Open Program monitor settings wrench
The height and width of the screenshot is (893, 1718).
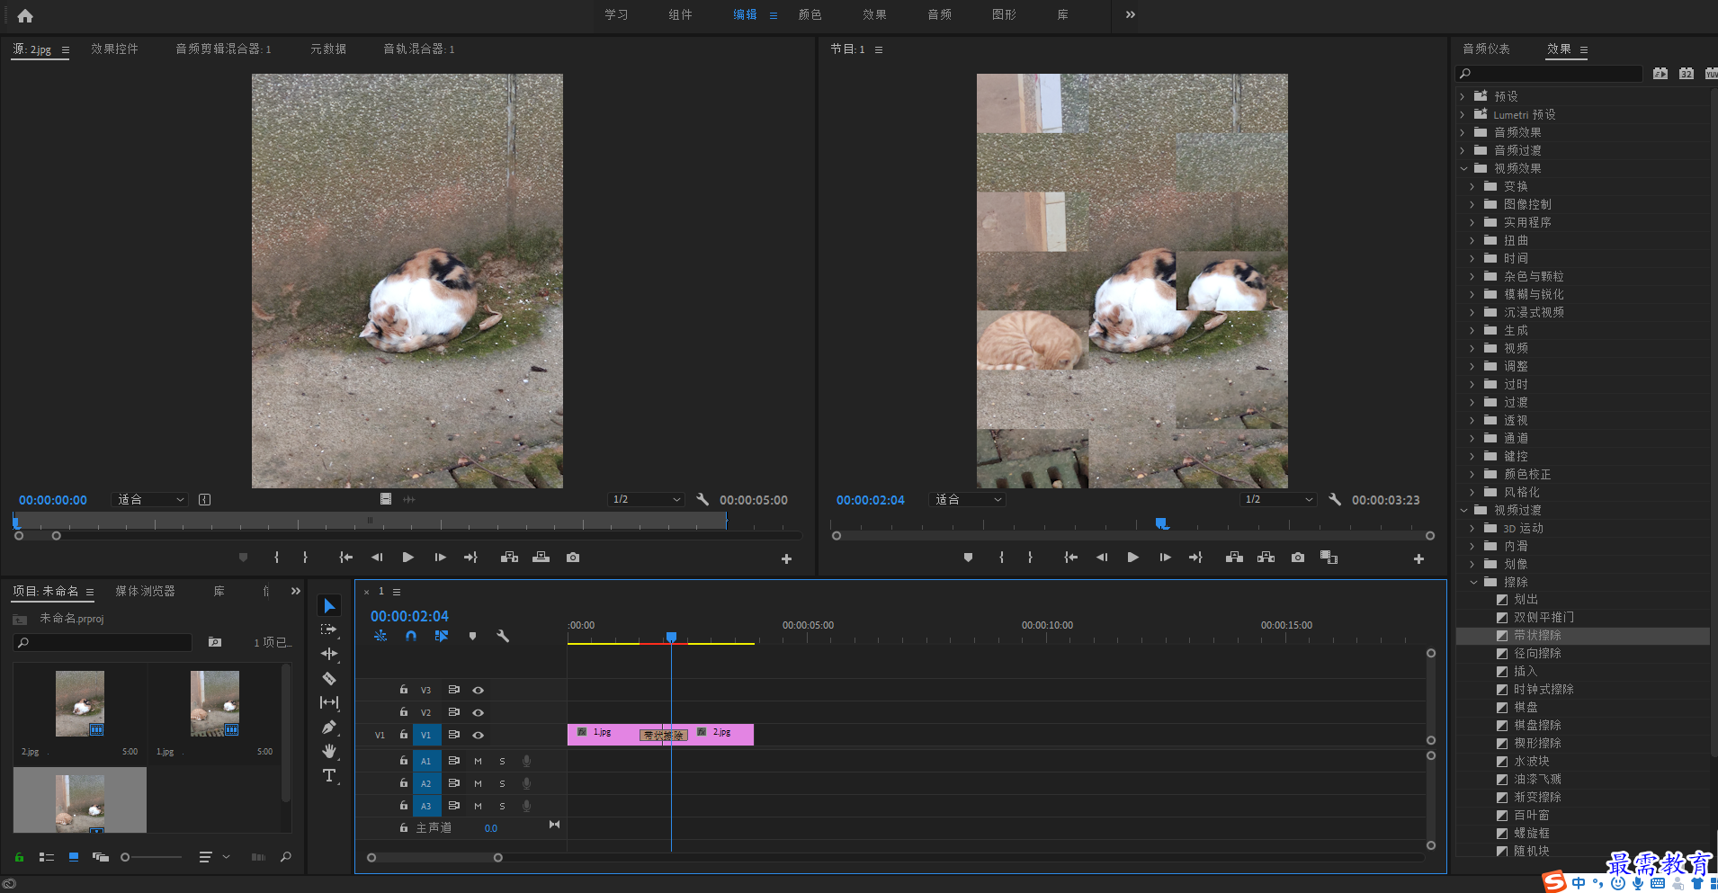pyautogui.click(x=1335, y=499)
